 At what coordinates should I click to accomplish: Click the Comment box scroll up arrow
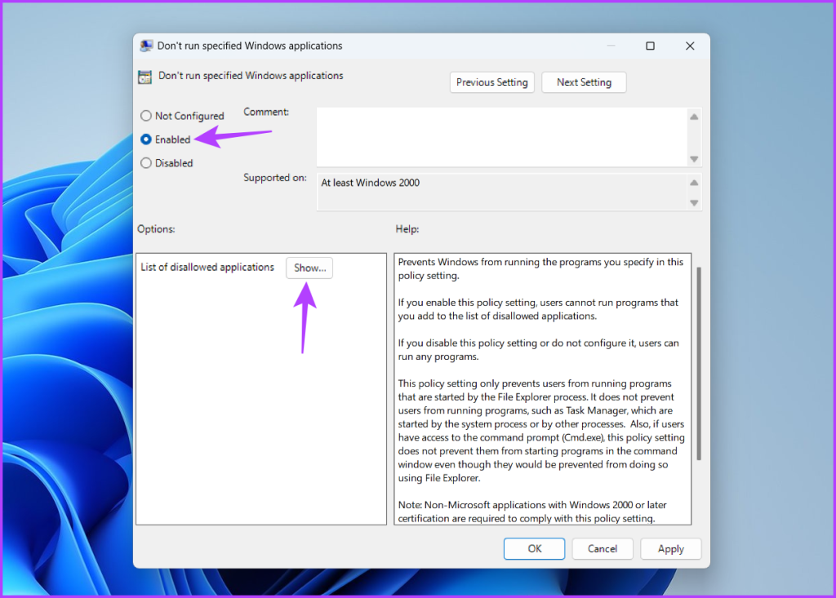pyautogui.click(x=694, y=117)
